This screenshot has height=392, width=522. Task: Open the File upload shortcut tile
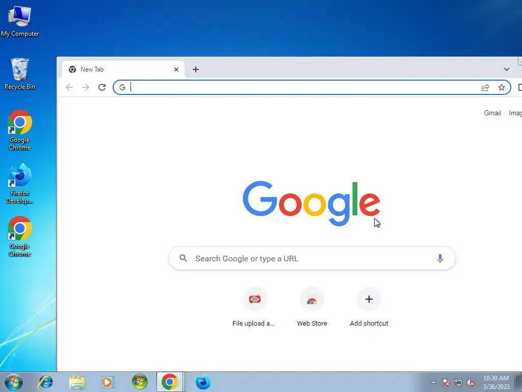(x=254, y=307)
